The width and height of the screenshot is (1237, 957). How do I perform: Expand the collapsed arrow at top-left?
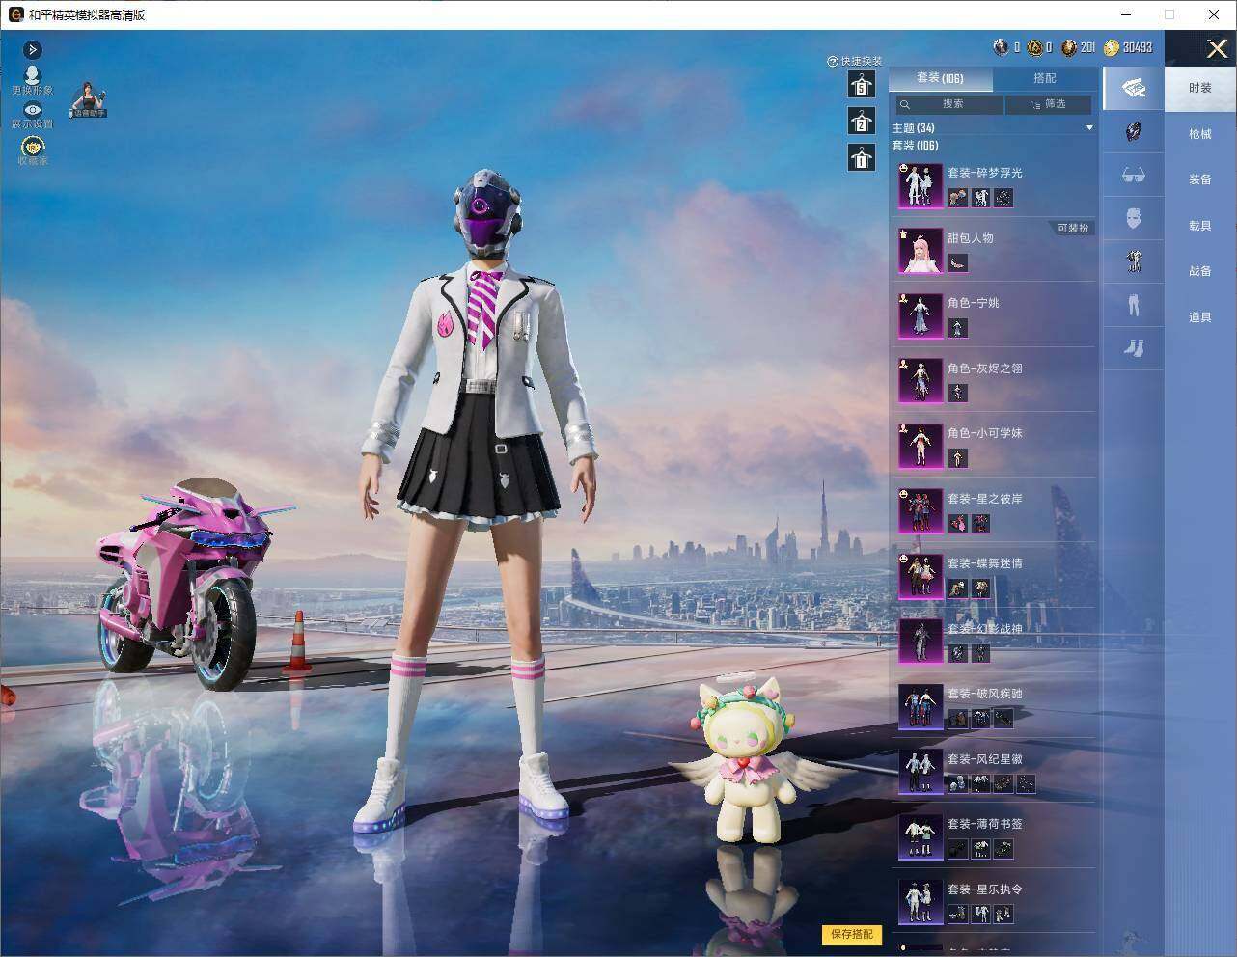[x=33, y=50]
